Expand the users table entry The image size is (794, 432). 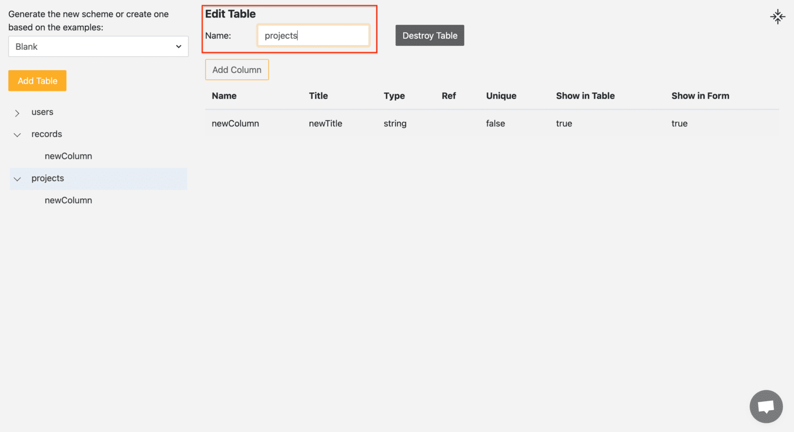pyautogui.click(x=17, y=112)
